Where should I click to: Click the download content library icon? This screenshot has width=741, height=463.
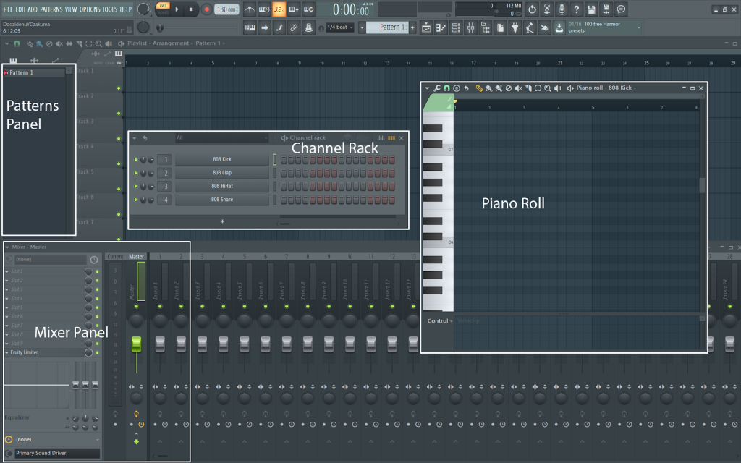[x=559, y=28]
